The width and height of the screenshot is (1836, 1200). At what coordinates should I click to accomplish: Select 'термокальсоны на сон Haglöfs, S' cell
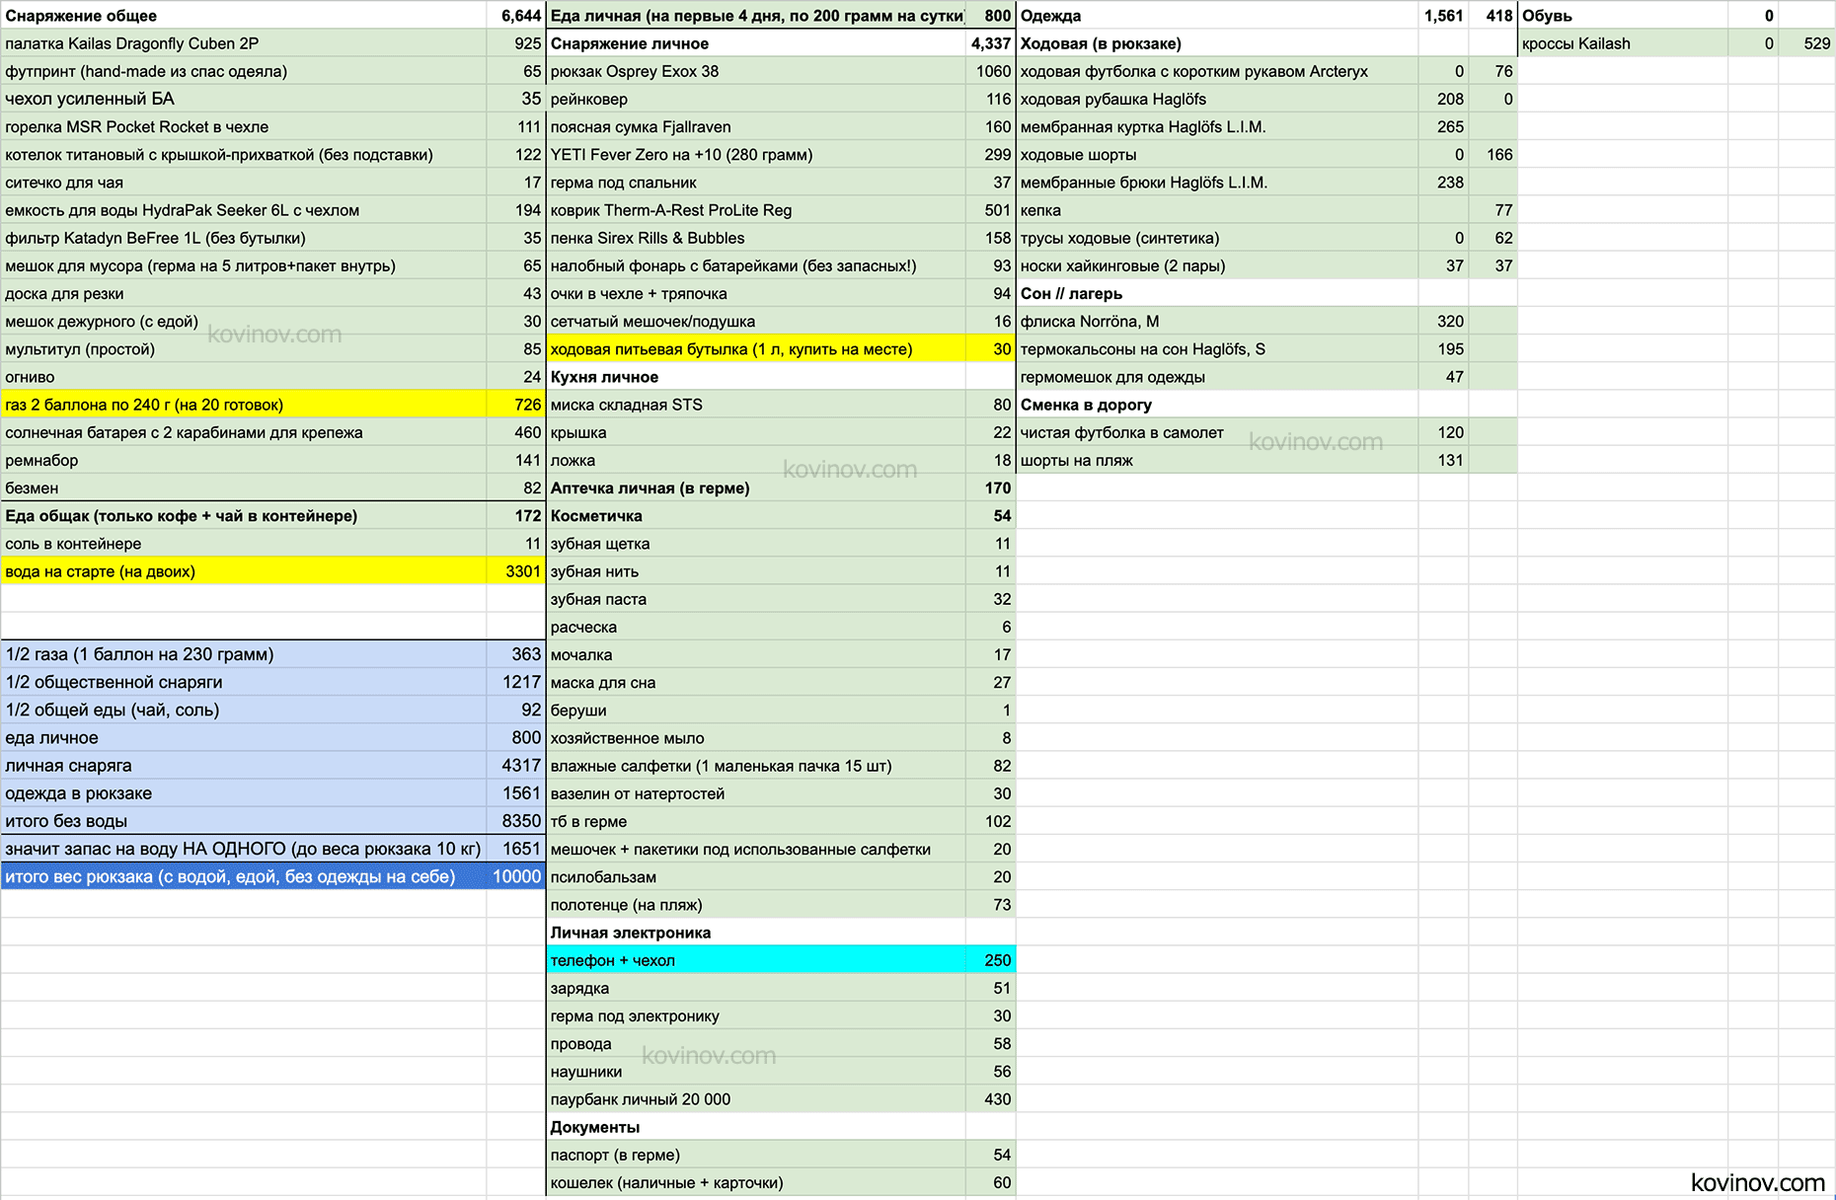[1218, 348]
